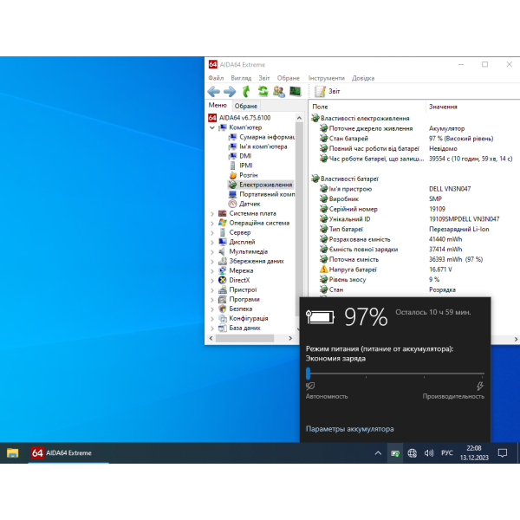Viewport: 520px width, 520px height.
Task: Click the Властивості батареї group header
Action: (x=345, y=179)
